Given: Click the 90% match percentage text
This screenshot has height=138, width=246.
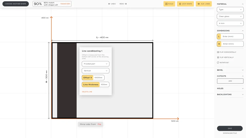Looking at the screenshot, I should pos(38,4).
